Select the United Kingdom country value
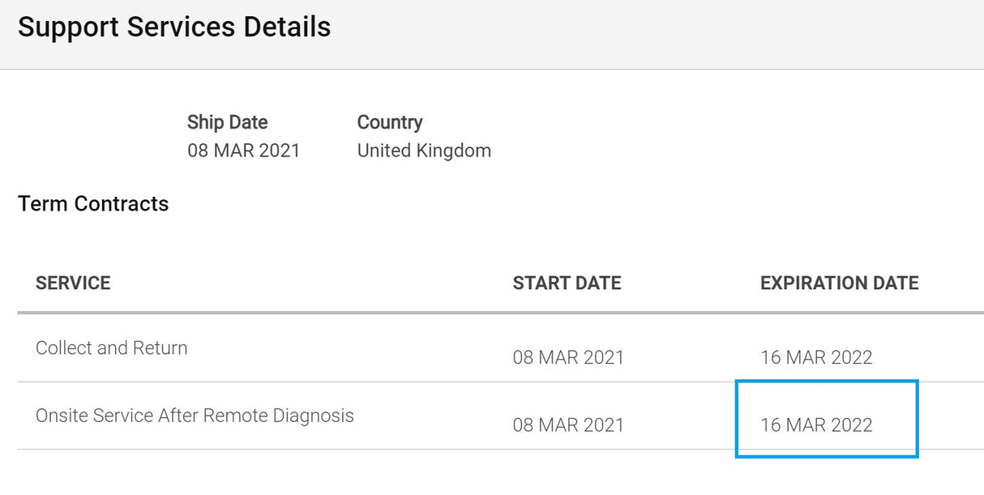This screenshot has width=984, height=495. click(x=424, y=151)
